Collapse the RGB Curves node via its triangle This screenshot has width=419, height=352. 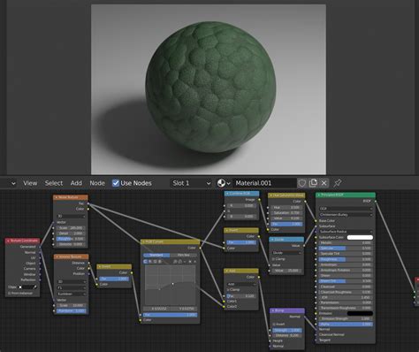pyautogui.click(x=144, y=241)
